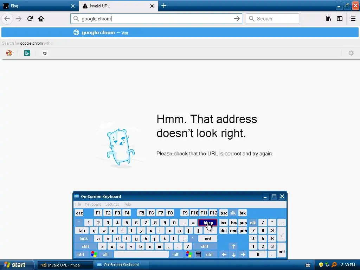Click the numpad ent key
Screen dimensions: 360x270
282,250
